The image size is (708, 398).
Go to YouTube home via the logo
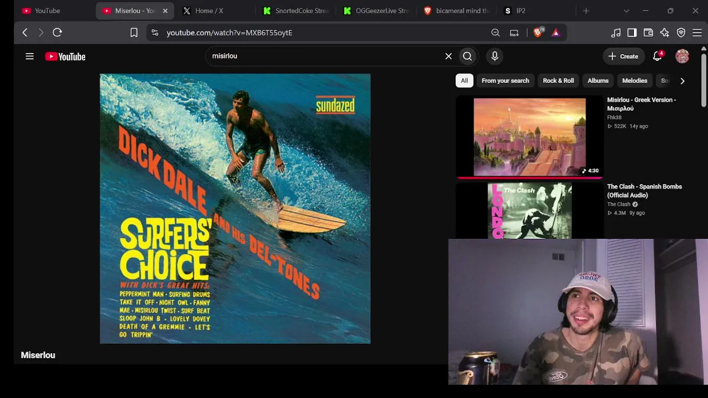click(x=65, y=56)
